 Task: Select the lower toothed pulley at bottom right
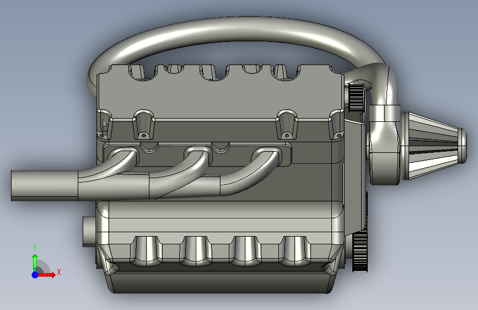coord(360,252)
